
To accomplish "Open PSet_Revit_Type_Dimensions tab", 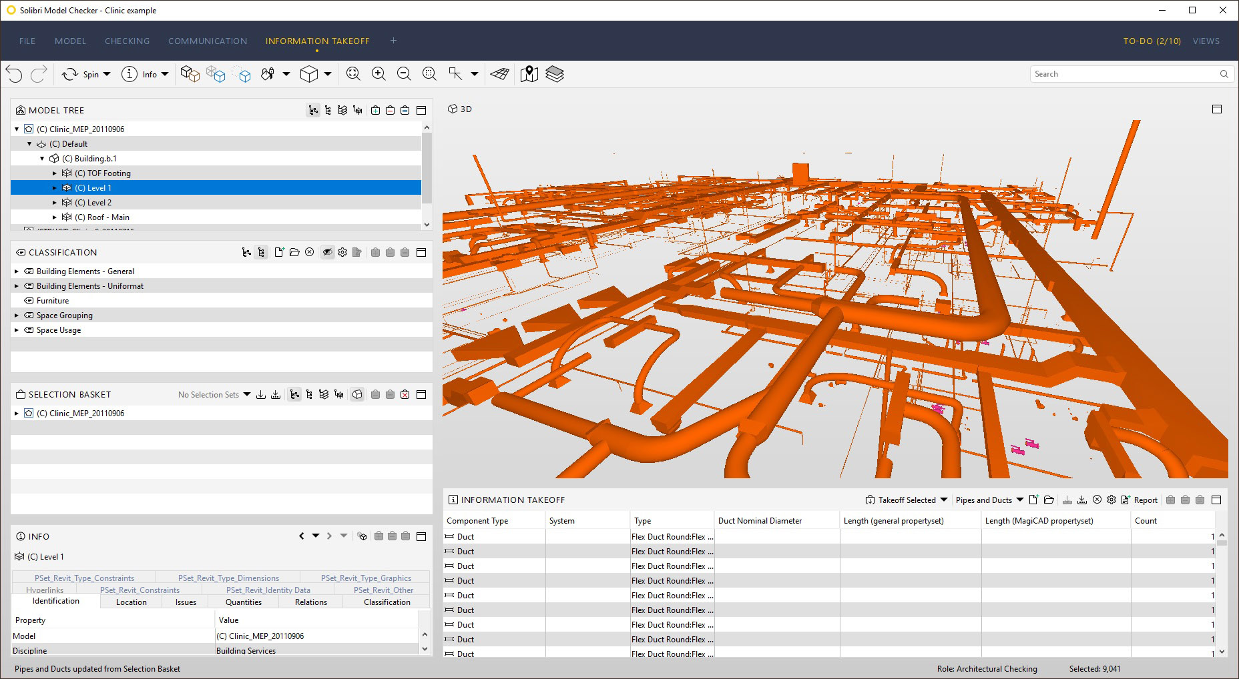I will tap(228, 578).
